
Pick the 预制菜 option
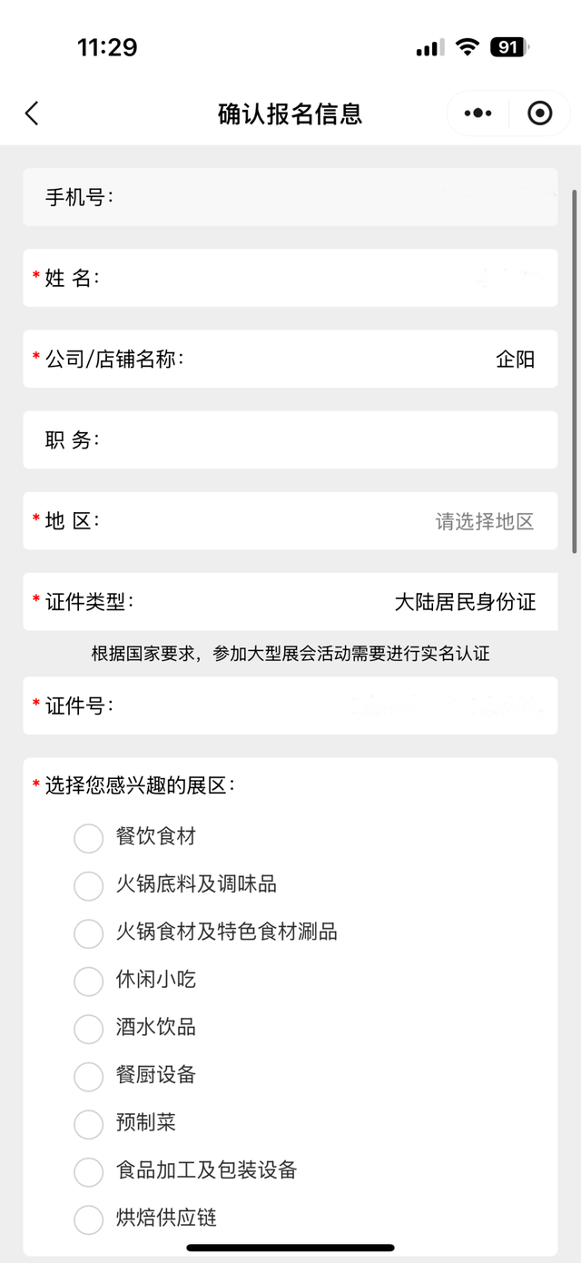pyautogui.click(x=89, y=1124)
